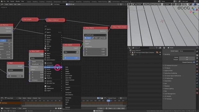Choose Animation category in Add menu
This screenshot has height=112, width=199.
pos(53,63)
